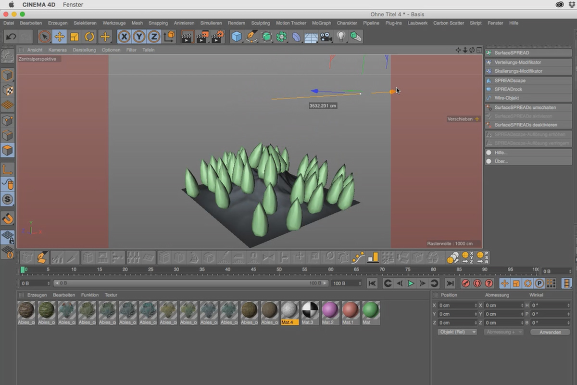577x385 pixels.
Task: Select the Mat.4 material swatch
Action: (289, 313)
